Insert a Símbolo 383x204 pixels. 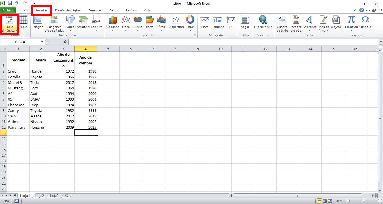(365, 22)
